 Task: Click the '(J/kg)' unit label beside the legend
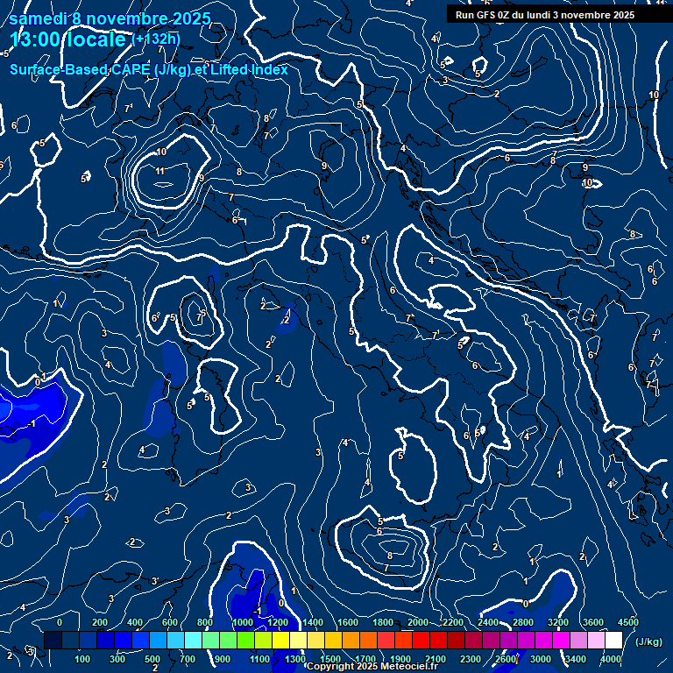pyautogui.click(x=648, y=641)
